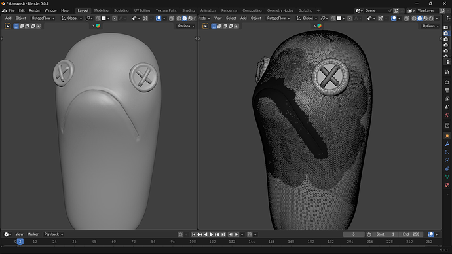Screen dimensions: 452x254
Task: Jump to the last frame in the timeline
Action: pos(223,234)
